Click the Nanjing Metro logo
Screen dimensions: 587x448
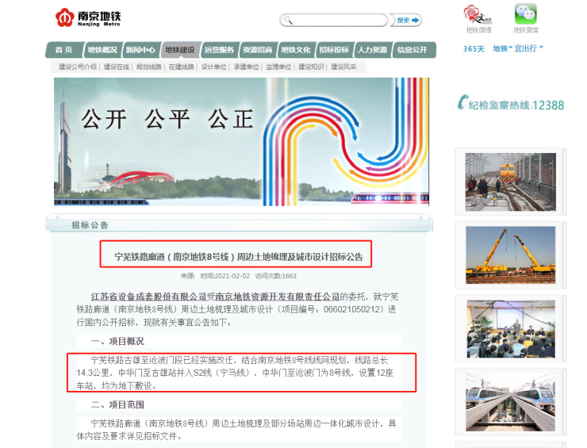(89, 18)
